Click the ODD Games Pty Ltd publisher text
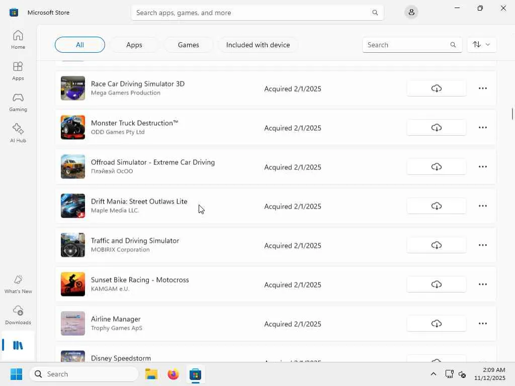The width and height of the screenshot is (515, 386). pos(118,132)
